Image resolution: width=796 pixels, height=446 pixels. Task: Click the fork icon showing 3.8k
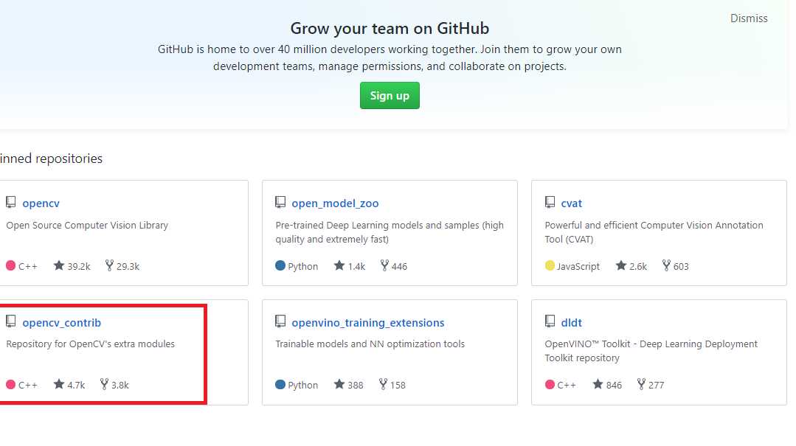104,384
